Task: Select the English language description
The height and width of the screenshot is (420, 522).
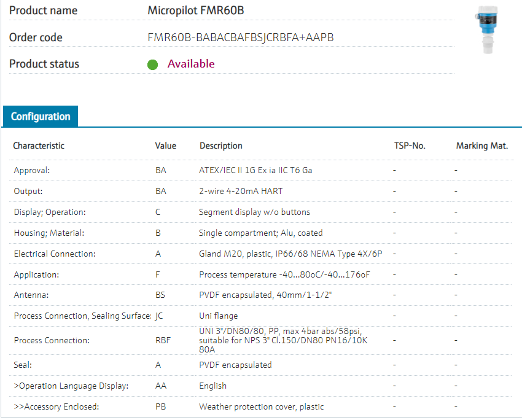Action: click(212, 386)
